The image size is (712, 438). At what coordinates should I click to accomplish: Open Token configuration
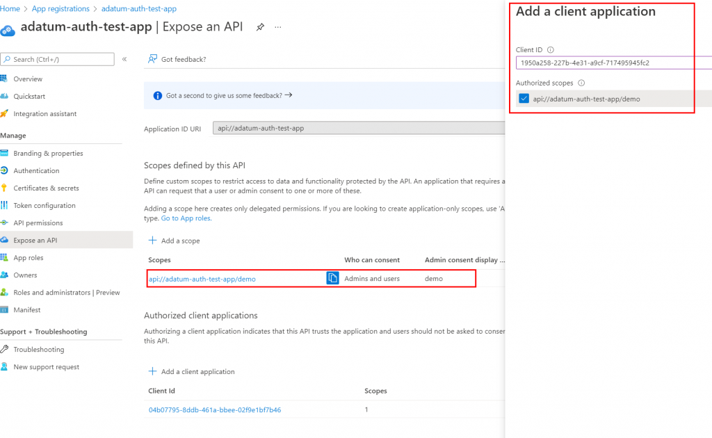pos(44,206)
